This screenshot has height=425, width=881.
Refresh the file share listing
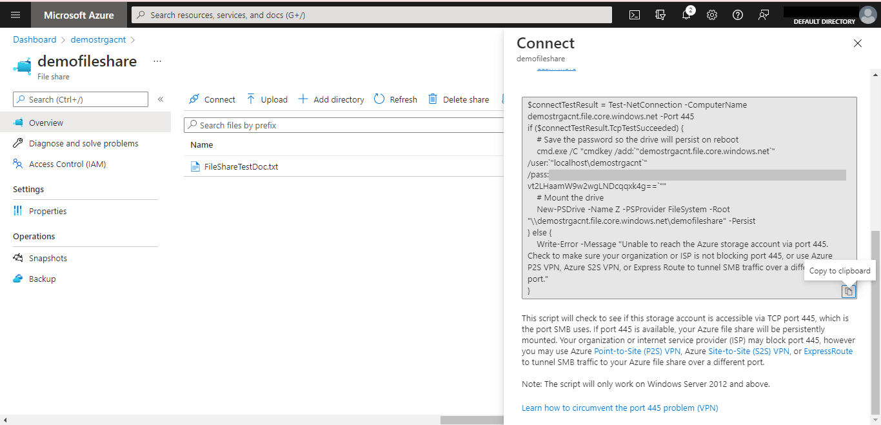[395, 99]
